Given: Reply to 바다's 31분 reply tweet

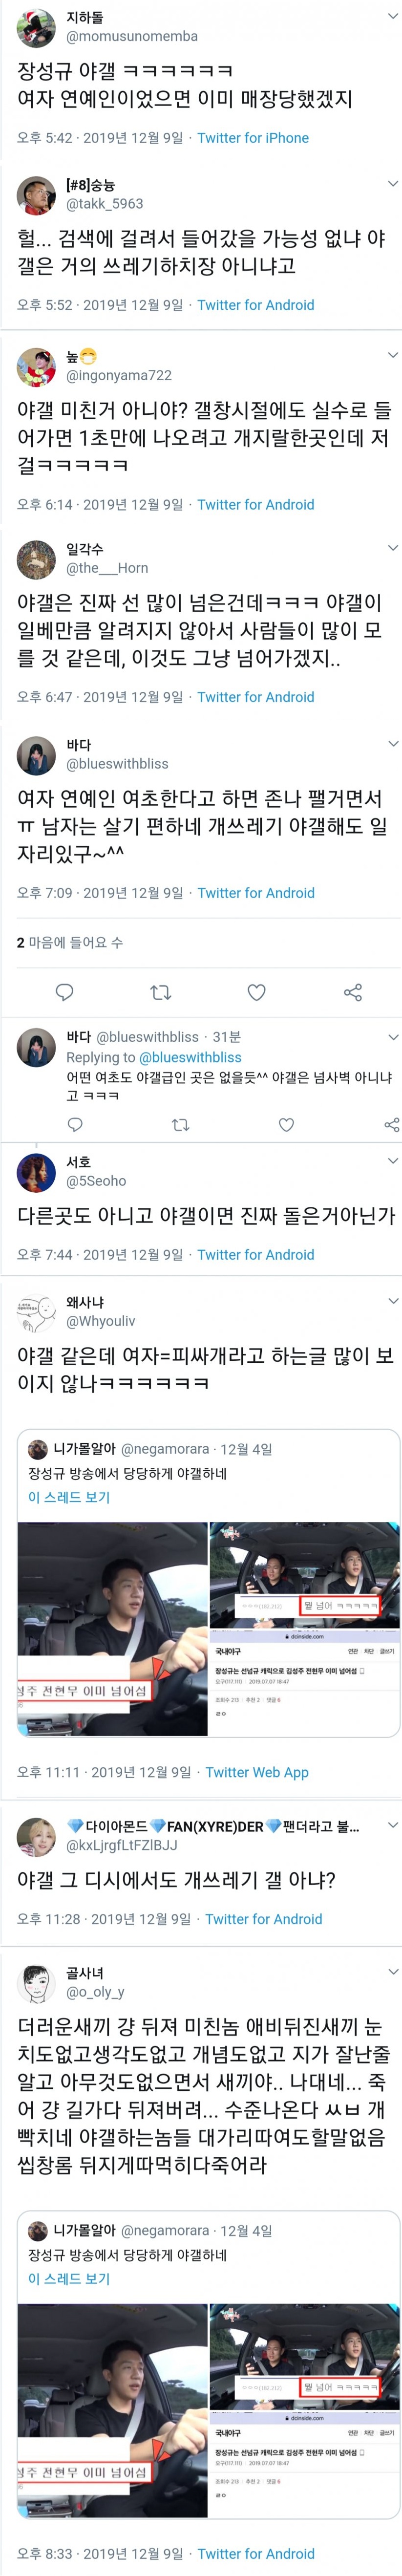Looking at the screenshot, I should (x=75, y=1124).
